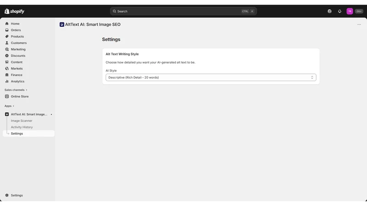Click the Home icon in sidebar

tap(7, 24)
